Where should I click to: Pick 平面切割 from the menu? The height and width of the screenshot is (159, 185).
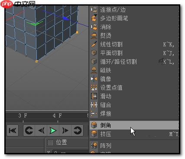click(x=134, y=53)
